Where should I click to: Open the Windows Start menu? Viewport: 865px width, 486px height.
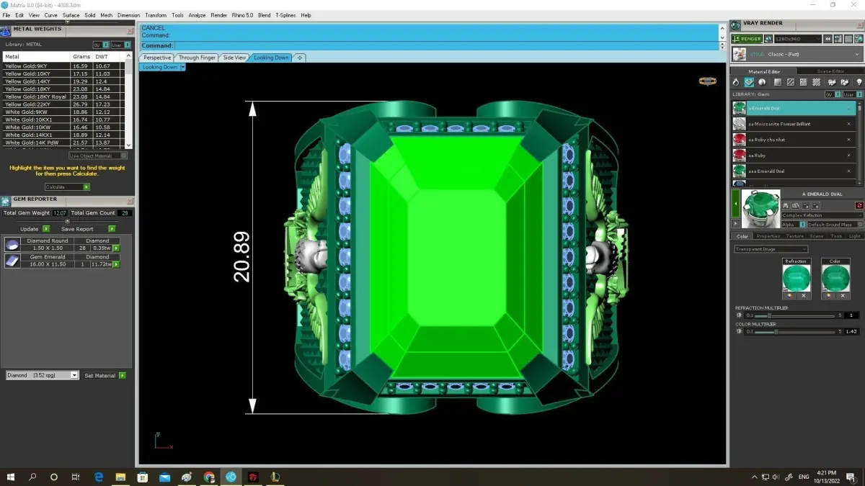click(x=11, y=477)
